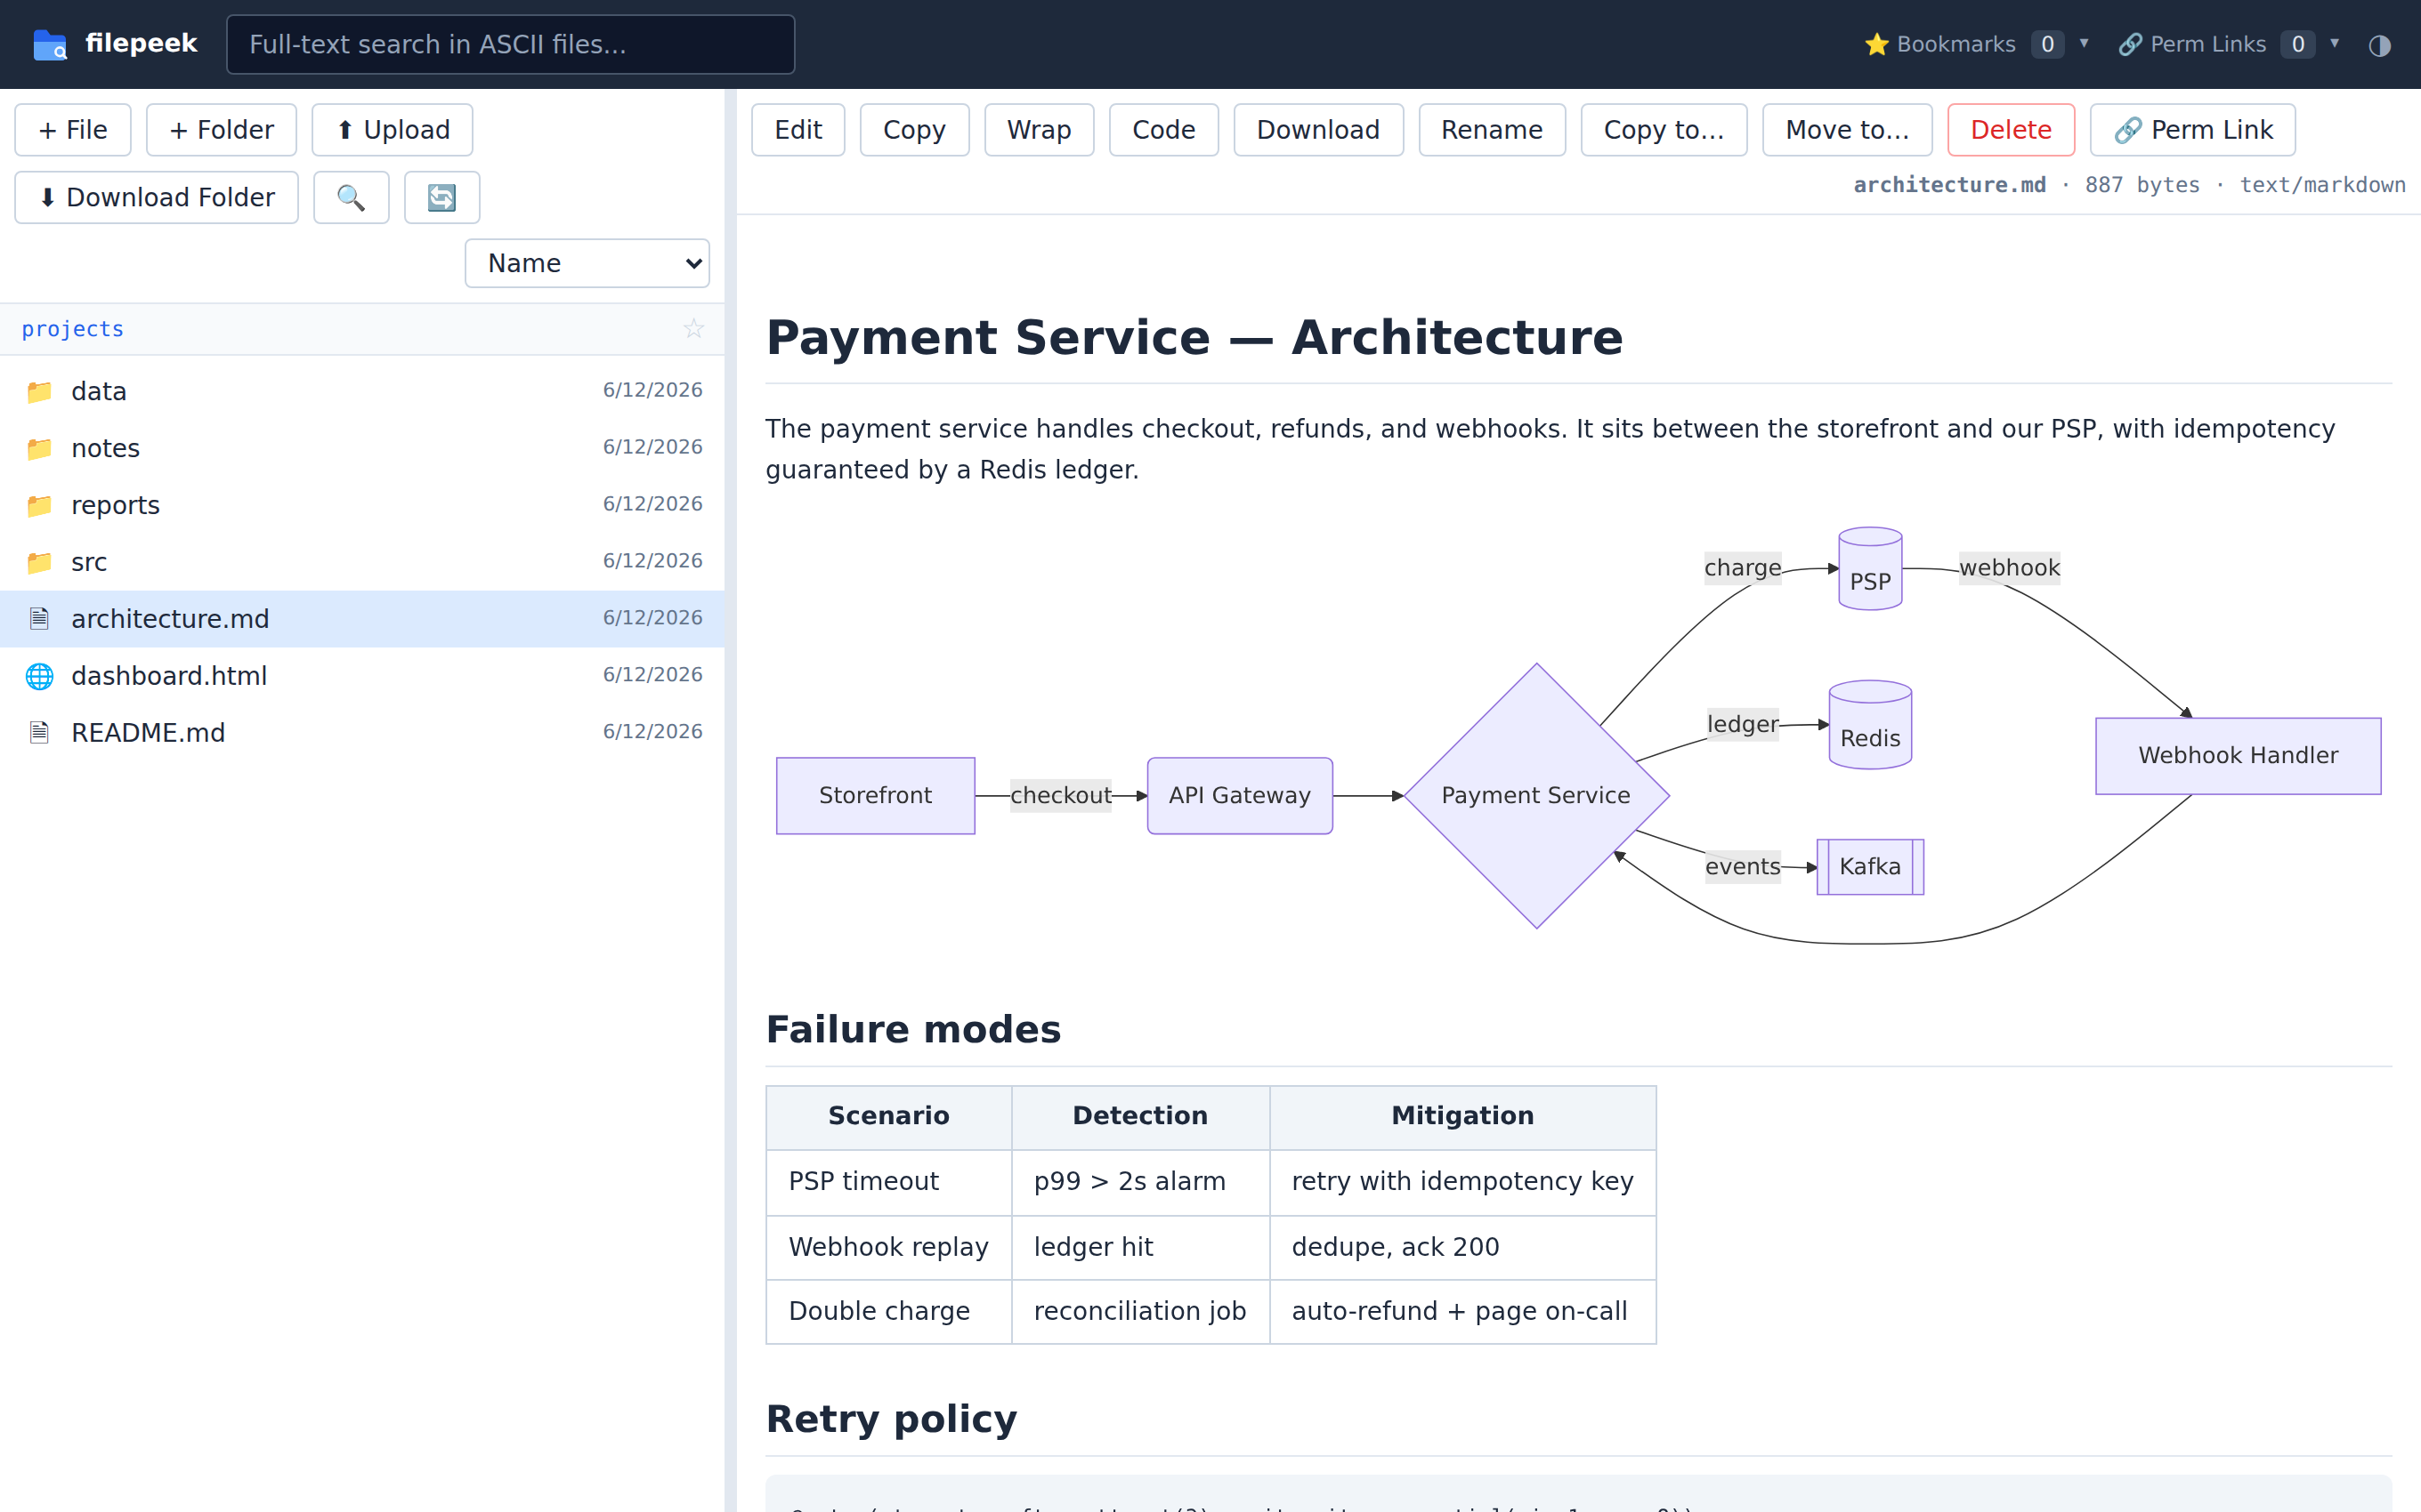Click the 'checkout' edge label
Image resolution: width=2421 pixels, height=1512 pixels.
1060,796
